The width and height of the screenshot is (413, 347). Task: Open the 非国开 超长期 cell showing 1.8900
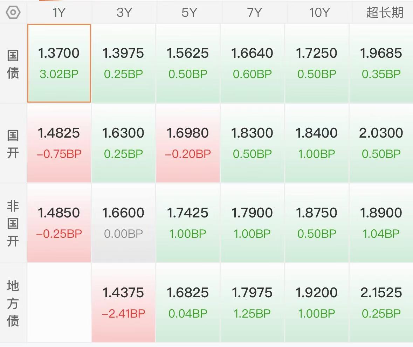[381, 223]
